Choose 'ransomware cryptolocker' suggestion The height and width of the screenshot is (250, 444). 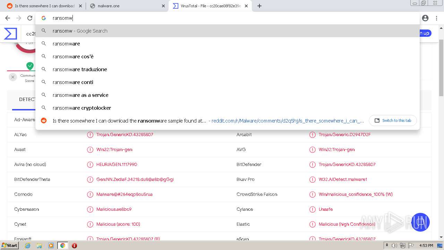tap(228, 108)
